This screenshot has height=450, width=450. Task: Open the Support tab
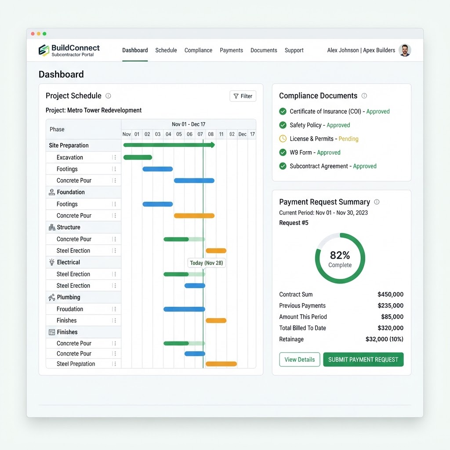pyautogui.click(x=294, y=50)
